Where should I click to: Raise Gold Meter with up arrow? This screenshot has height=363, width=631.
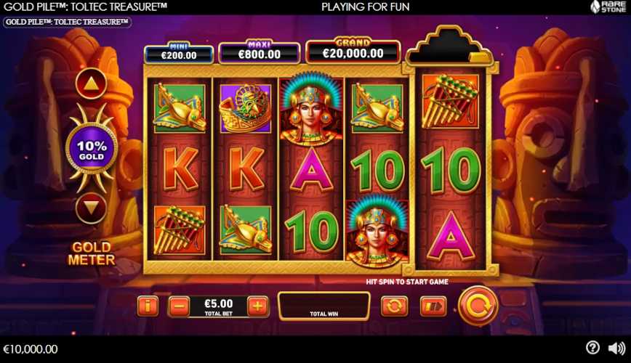click(91, 83)
